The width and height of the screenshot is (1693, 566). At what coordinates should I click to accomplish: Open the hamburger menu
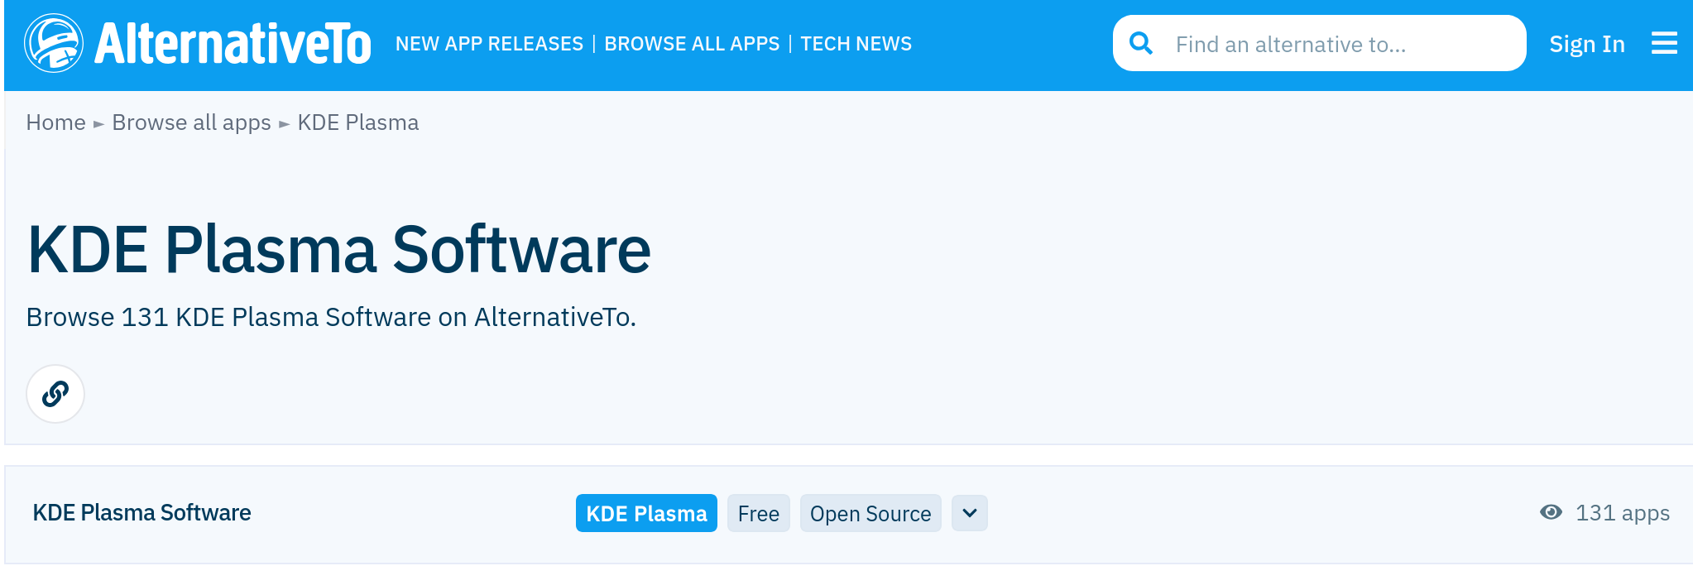pyautogui.click(x=1664, y=43)
